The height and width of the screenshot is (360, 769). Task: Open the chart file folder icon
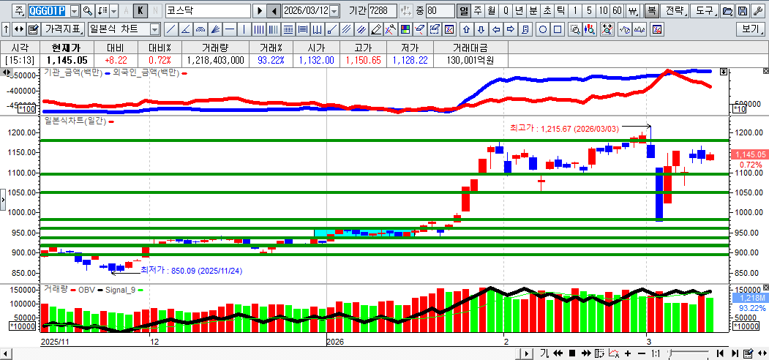tap(727, 11)
